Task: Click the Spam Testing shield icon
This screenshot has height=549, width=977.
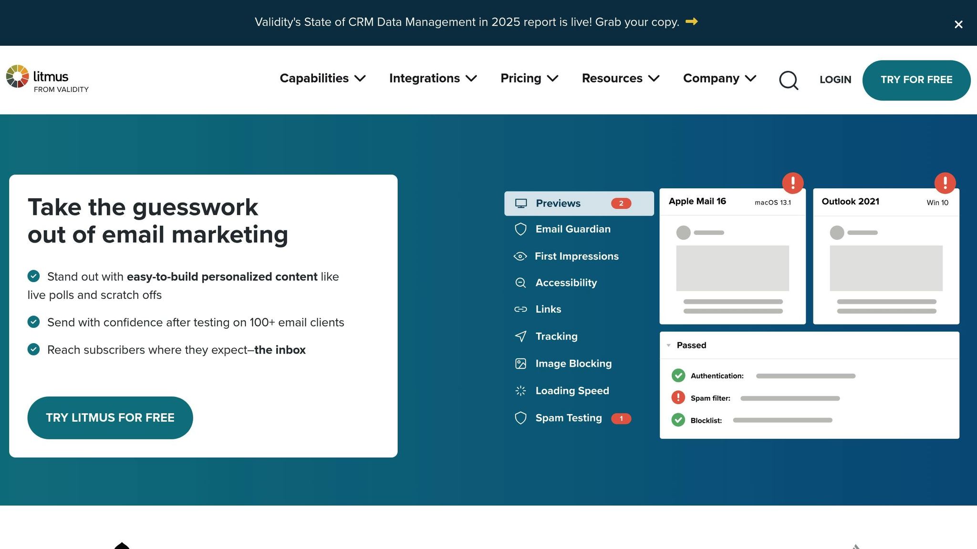Action: tap(520, 418)
